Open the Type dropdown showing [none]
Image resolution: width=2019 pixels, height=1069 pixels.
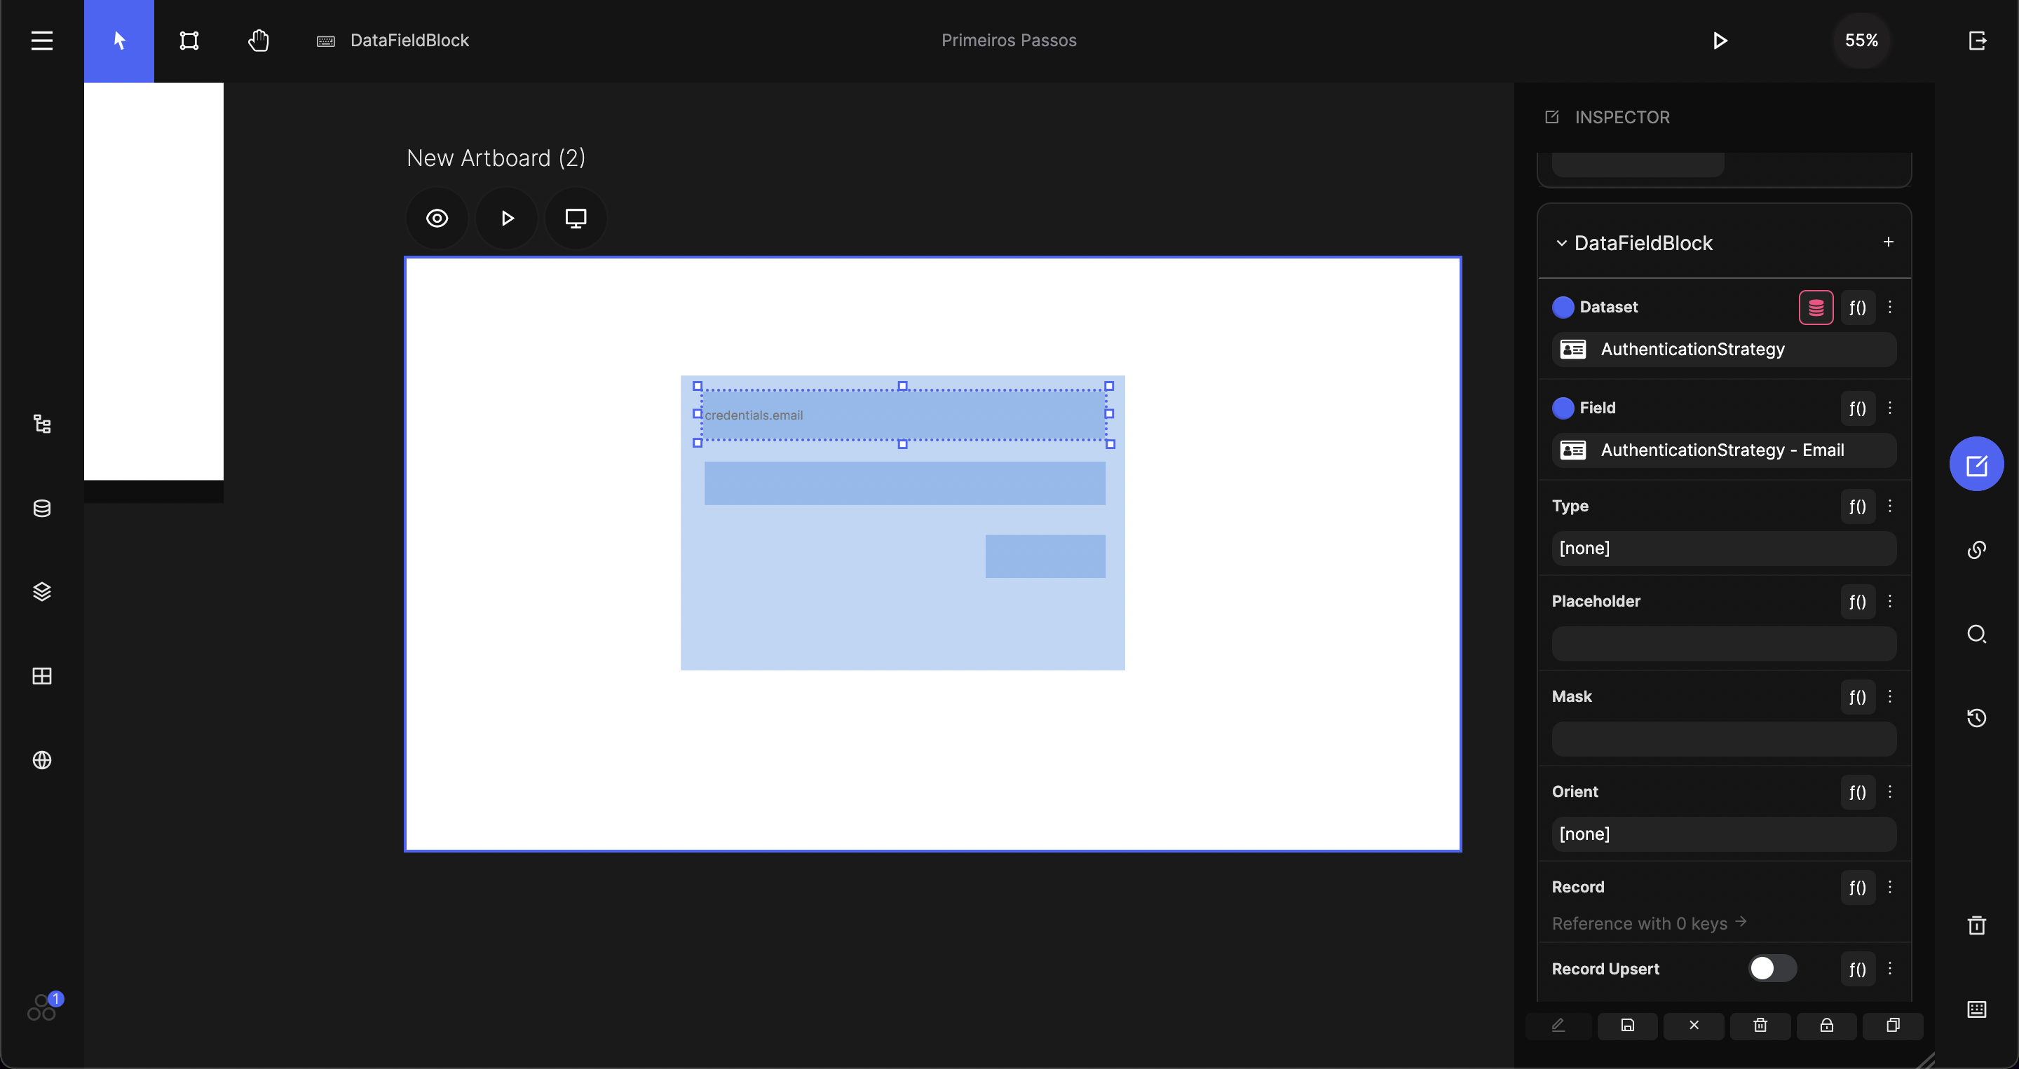(x=1724, y=547)
